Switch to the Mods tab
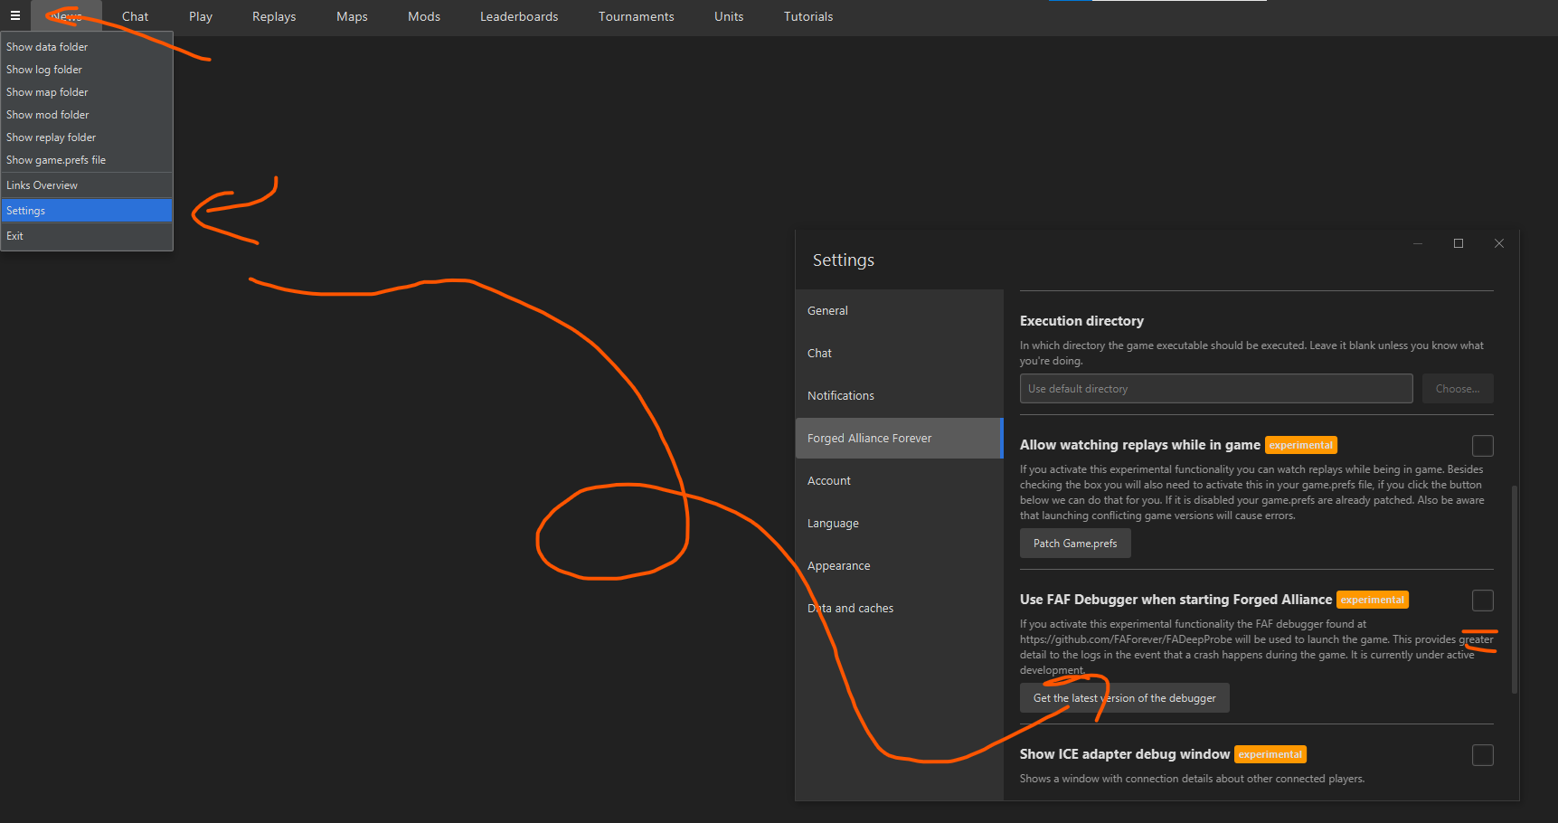Image resolution: width=1558 pixels, height=823 pixels. (x=424, y=16)
